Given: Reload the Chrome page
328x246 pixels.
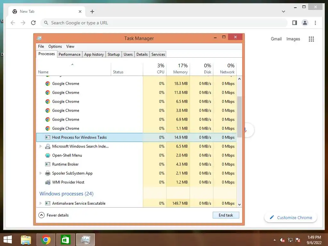Looking at the screenshot, I should coord(33,23).
